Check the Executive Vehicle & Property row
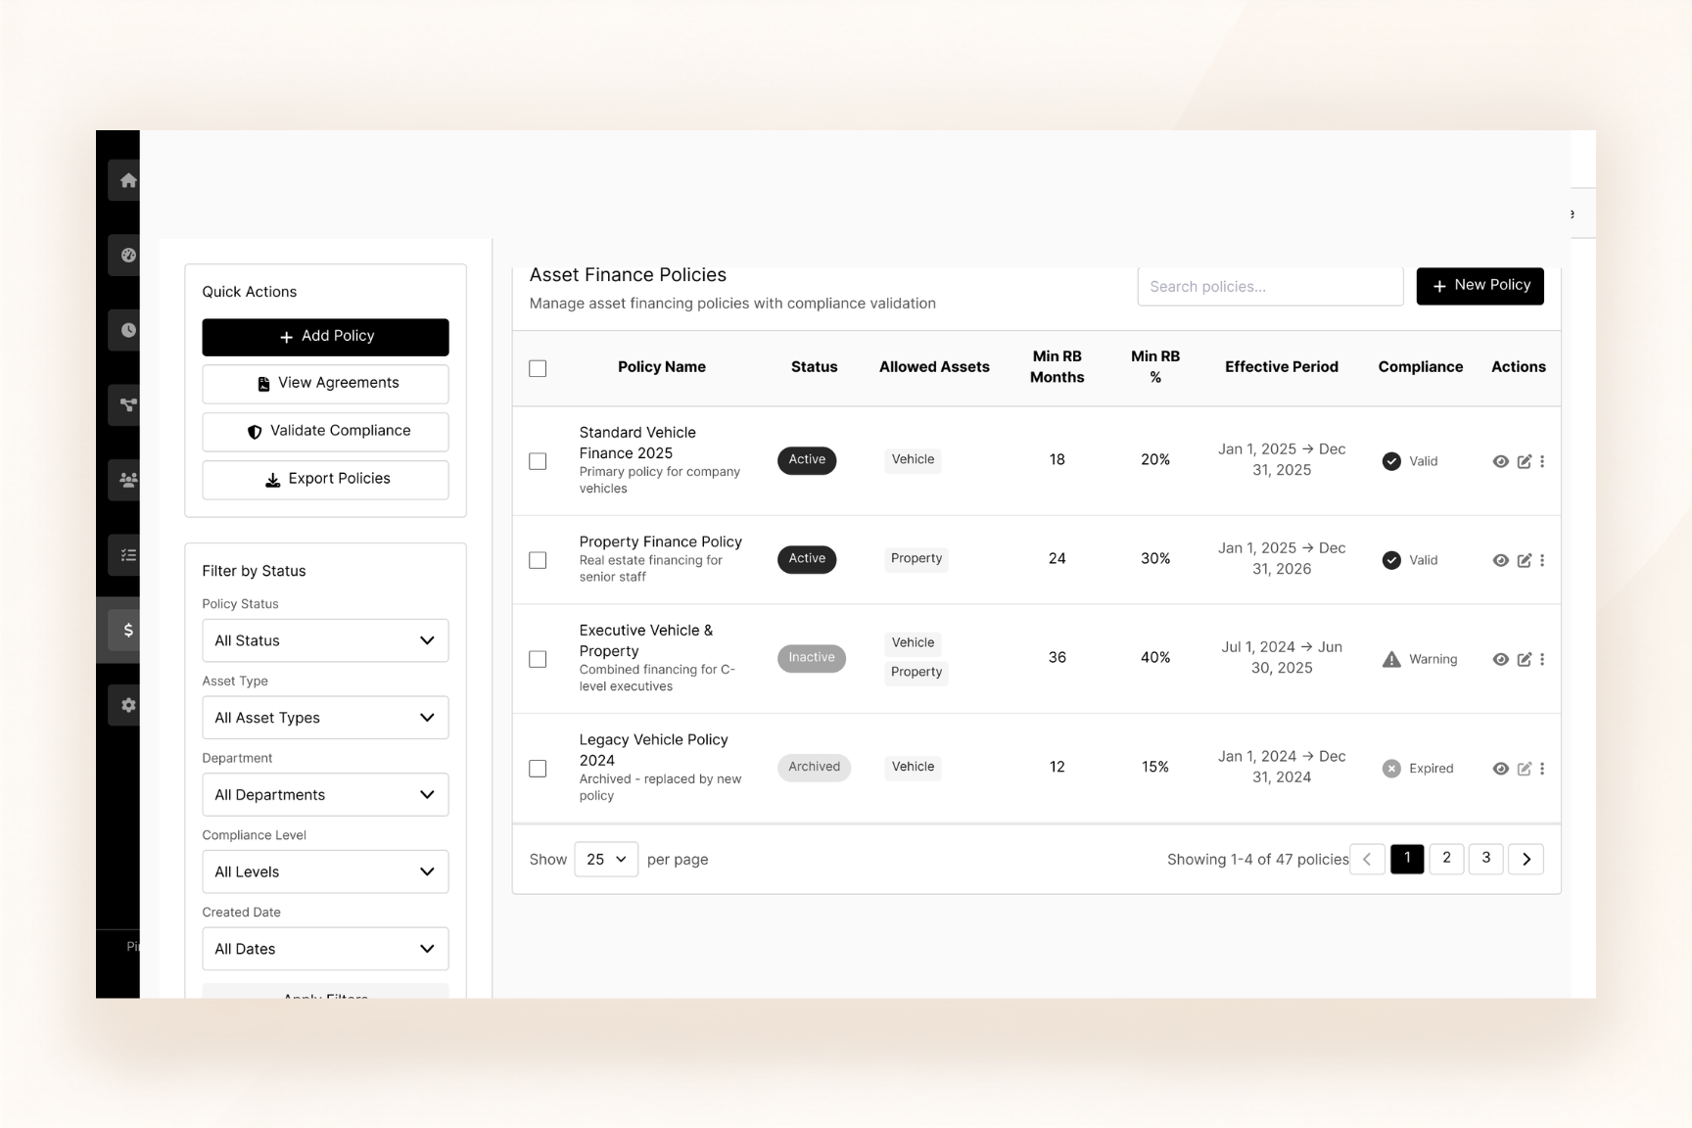This screenshot has width=1692, height=1128. pyautogui.click(x=538, y=659)
